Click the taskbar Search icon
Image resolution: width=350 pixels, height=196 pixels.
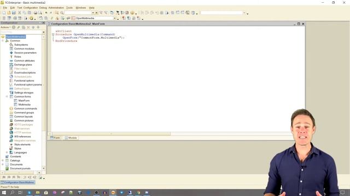click(x=12, y=192)
